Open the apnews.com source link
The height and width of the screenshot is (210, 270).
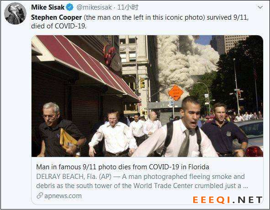[x=63, y=196]
